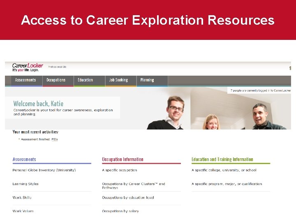
Task: Click the It's your life. Login. tagline
Action: pyautogui.click(x=25, y=70)
